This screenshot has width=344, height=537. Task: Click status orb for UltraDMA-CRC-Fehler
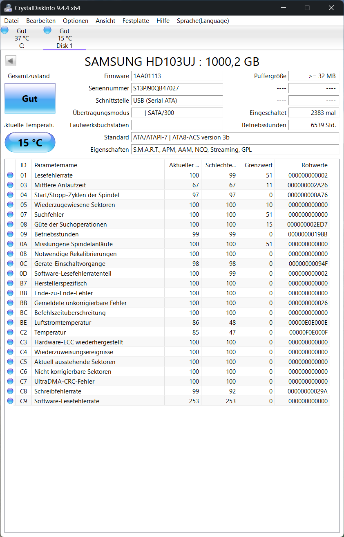(x=10, y=381)
